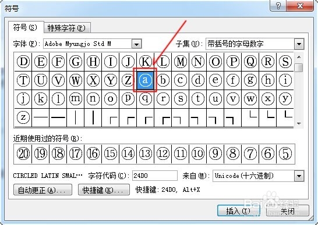This screenshot has width=318, height=225.
Task: Switch to the 符号(S) tab
Action: pos(26,27)
